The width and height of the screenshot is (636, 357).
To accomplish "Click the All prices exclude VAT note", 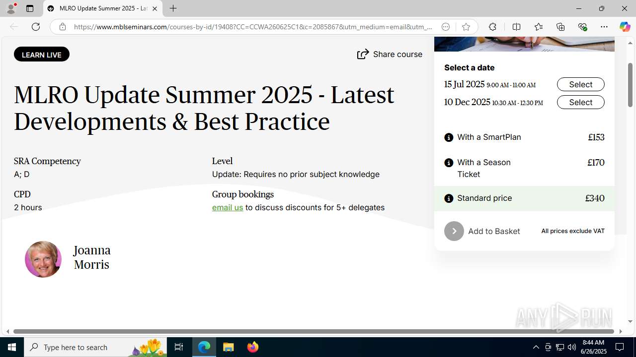I will [x=573, y=231].
